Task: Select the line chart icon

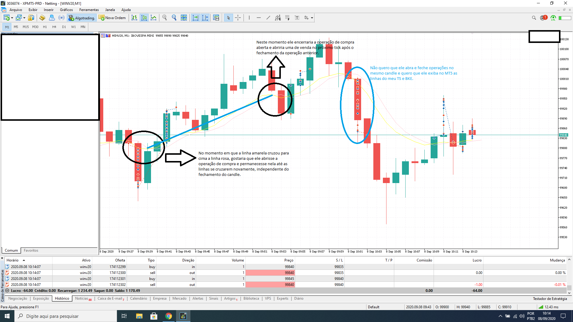Action: (154, 18)
